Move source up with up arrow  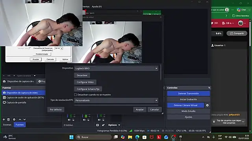click(20, 119)
